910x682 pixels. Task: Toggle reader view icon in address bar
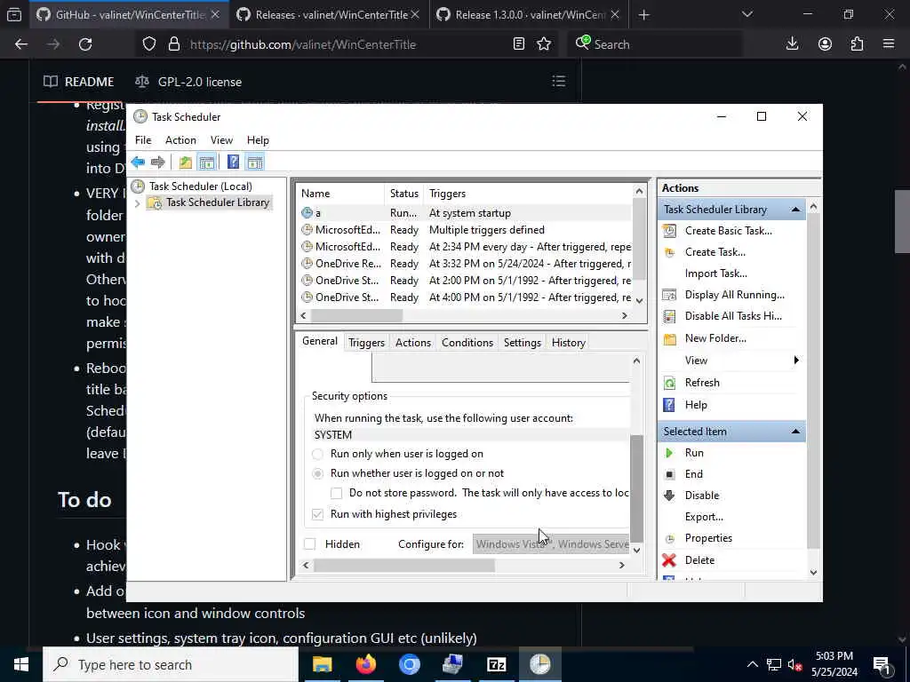tap(519, 44)
